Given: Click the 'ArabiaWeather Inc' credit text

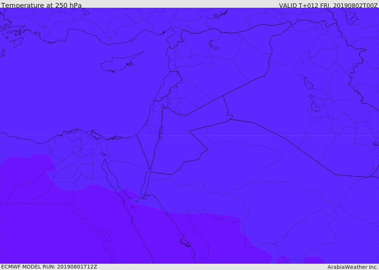Looking at the screenshot, I should point(353,267).
